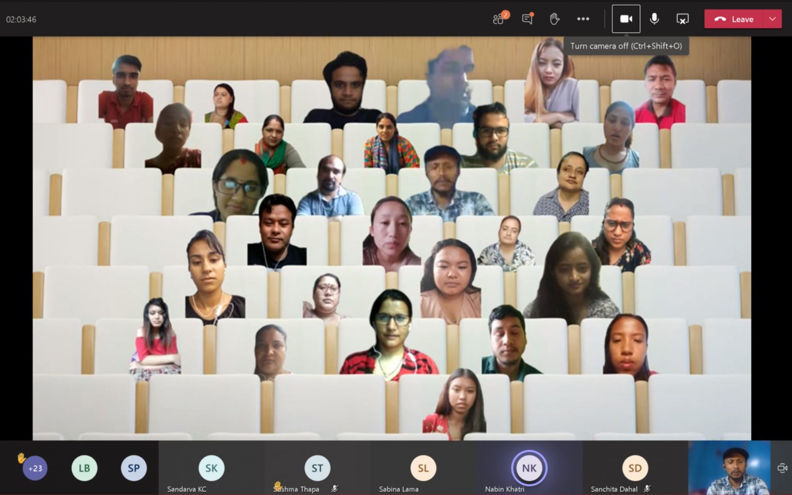Screen dimensions: 792x495
Task: Mute your microphone
Action: click(654, 19)
